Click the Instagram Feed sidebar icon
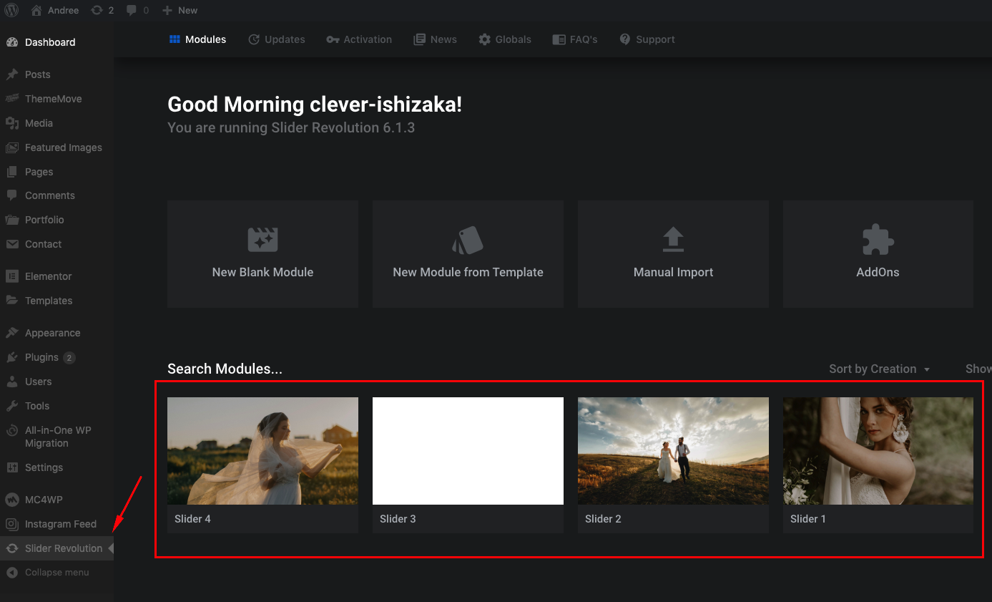This screenshot has height=602, width=992. (x=12, y=524)
